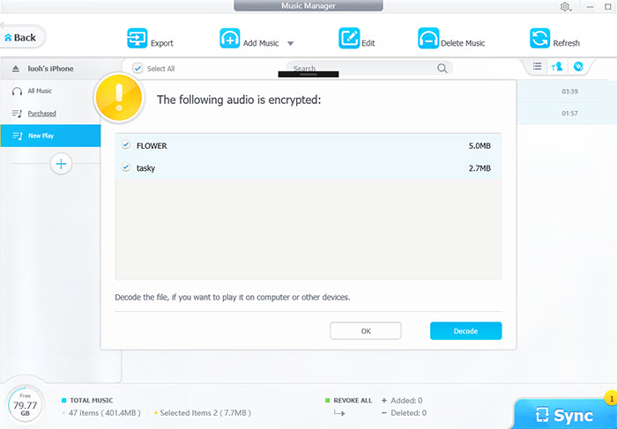Select the New Play playlist

[x=50, y=136]
